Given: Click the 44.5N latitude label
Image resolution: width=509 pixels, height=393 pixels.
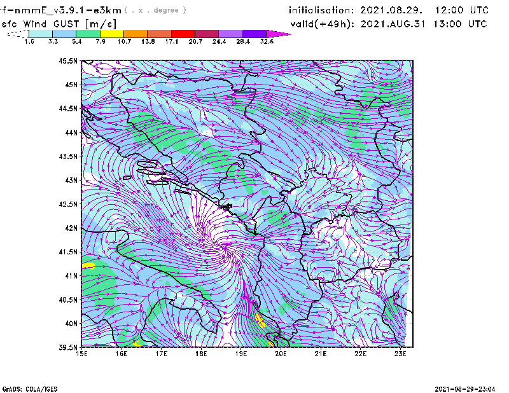Looking at the screenshot, I should tap(68, 108).
